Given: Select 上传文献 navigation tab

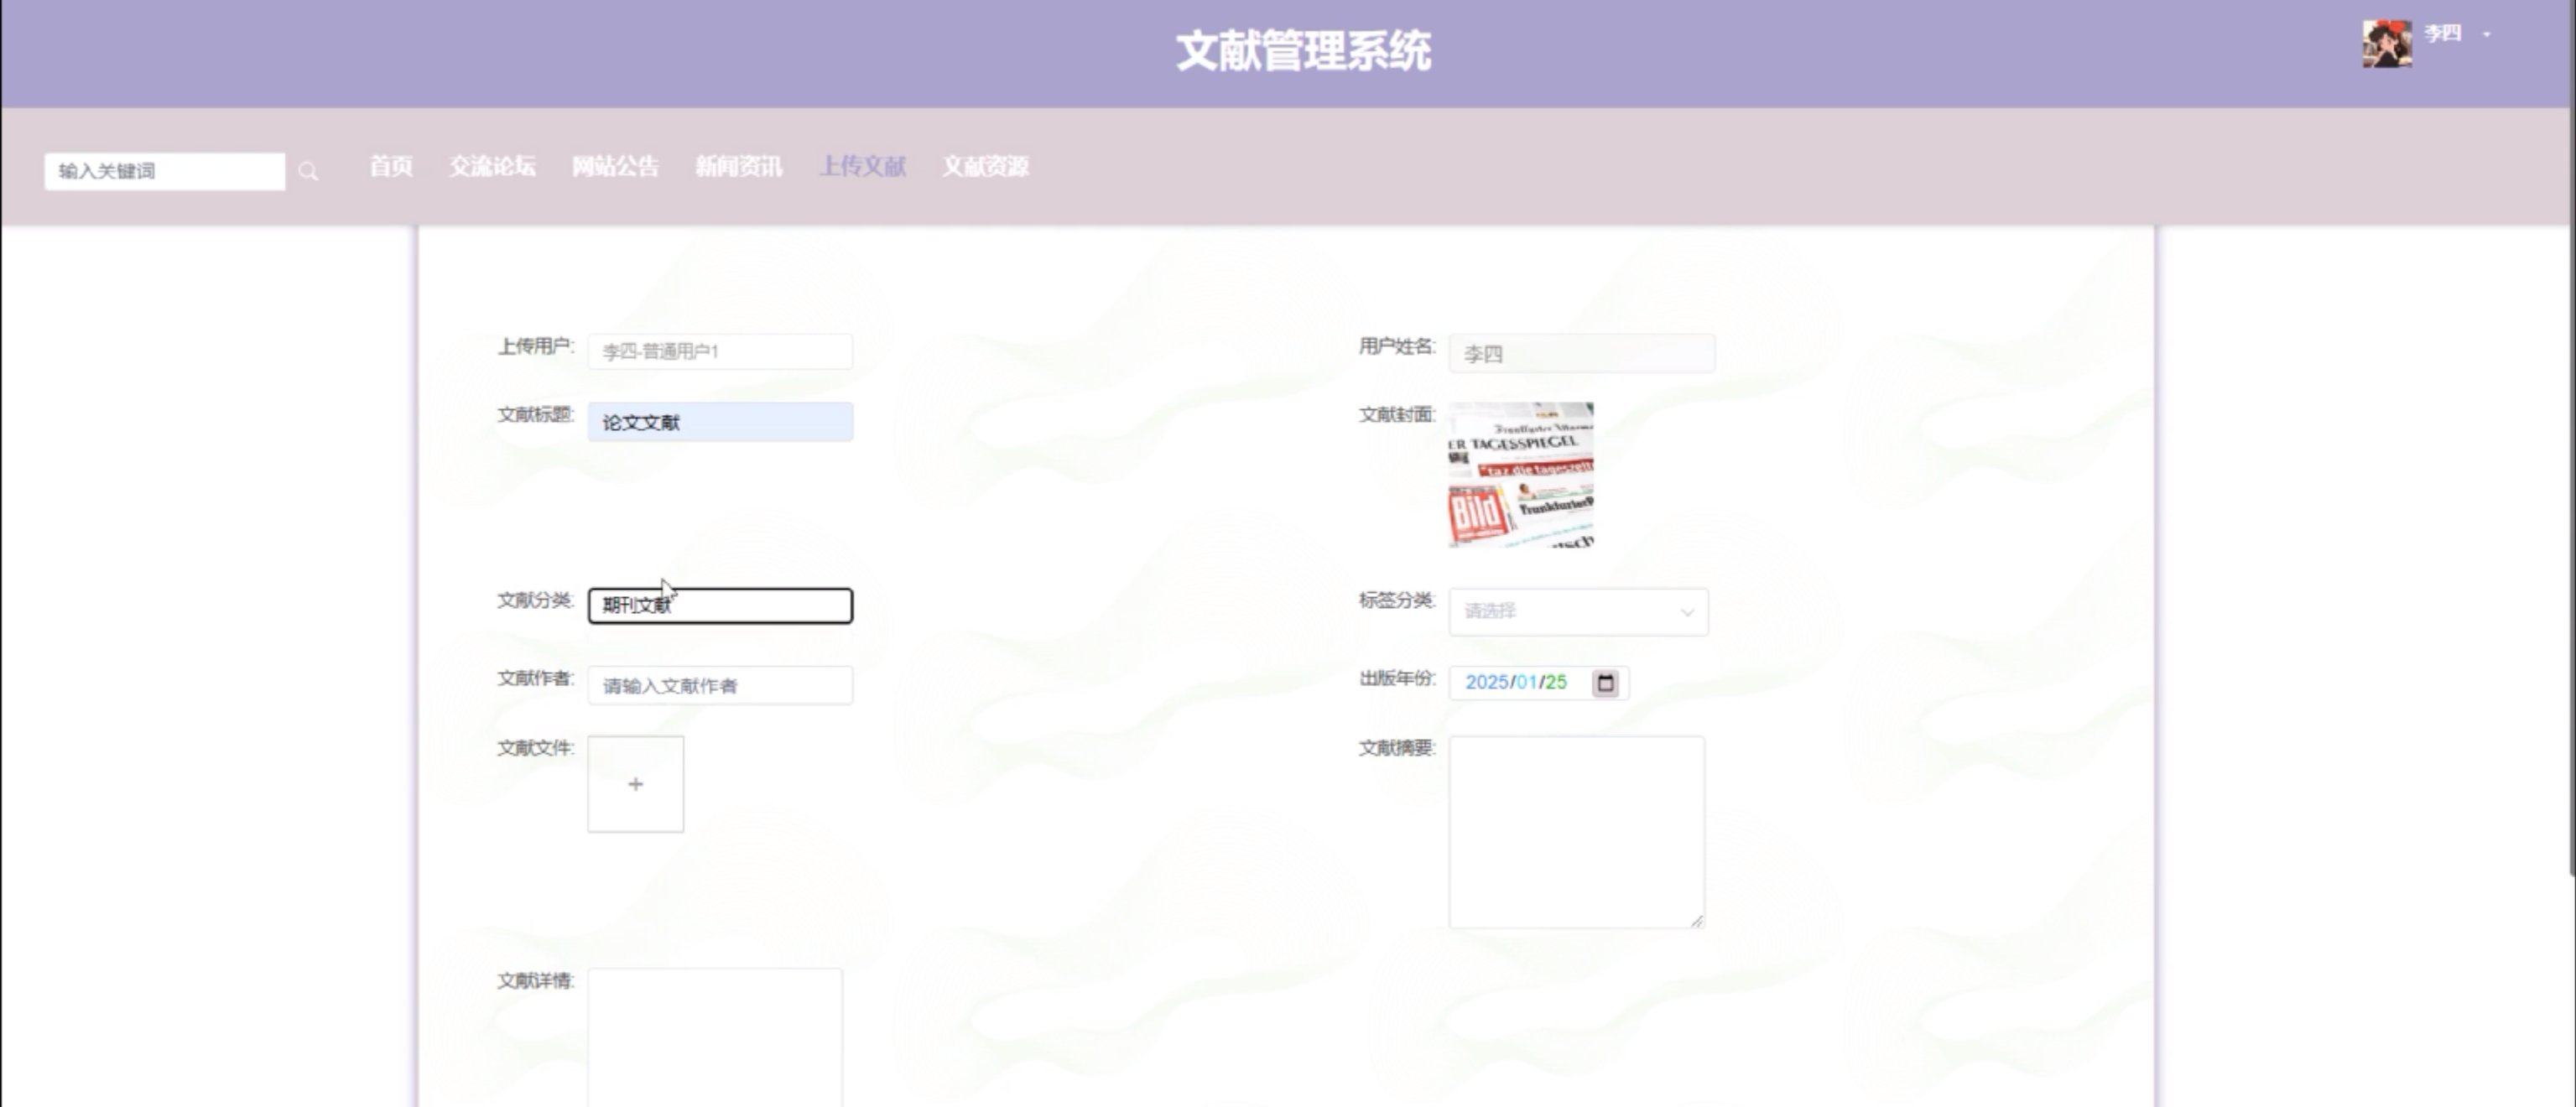Looking at the screenshot, I should pos(862,167).
